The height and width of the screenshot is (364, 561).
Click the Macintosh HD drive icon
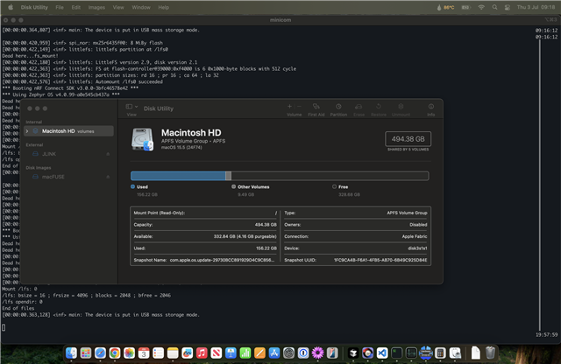(x=142, y=139)
